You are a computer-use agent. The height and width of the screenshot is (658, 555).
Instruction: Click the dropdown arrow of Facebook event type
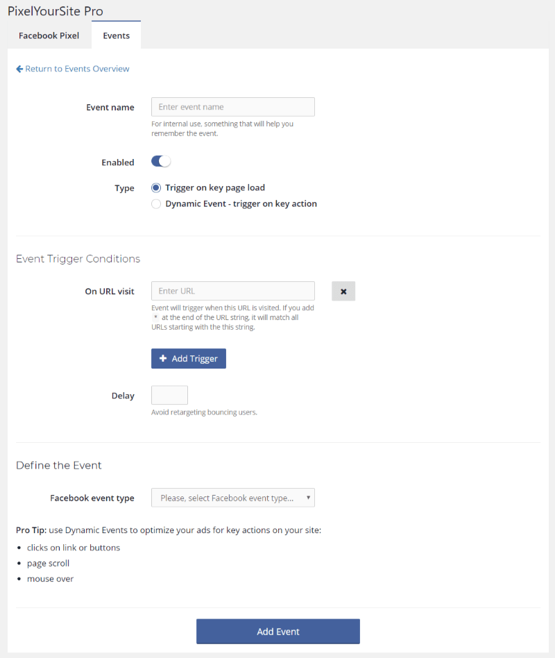[x=308, y=498]
